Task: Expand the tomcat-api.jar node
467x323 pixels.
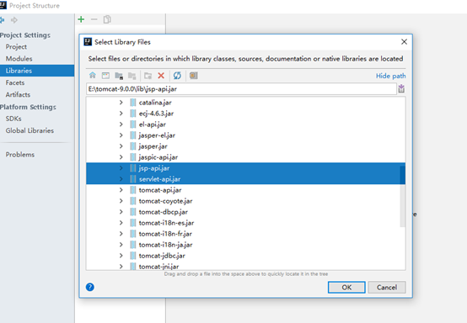Action: tap(121, 190)
